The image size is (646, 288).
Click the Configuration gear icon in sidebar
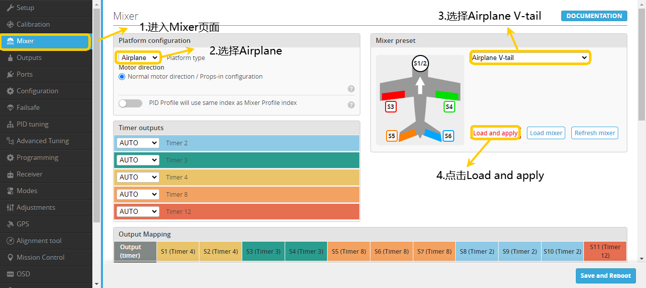click(10, 91)
